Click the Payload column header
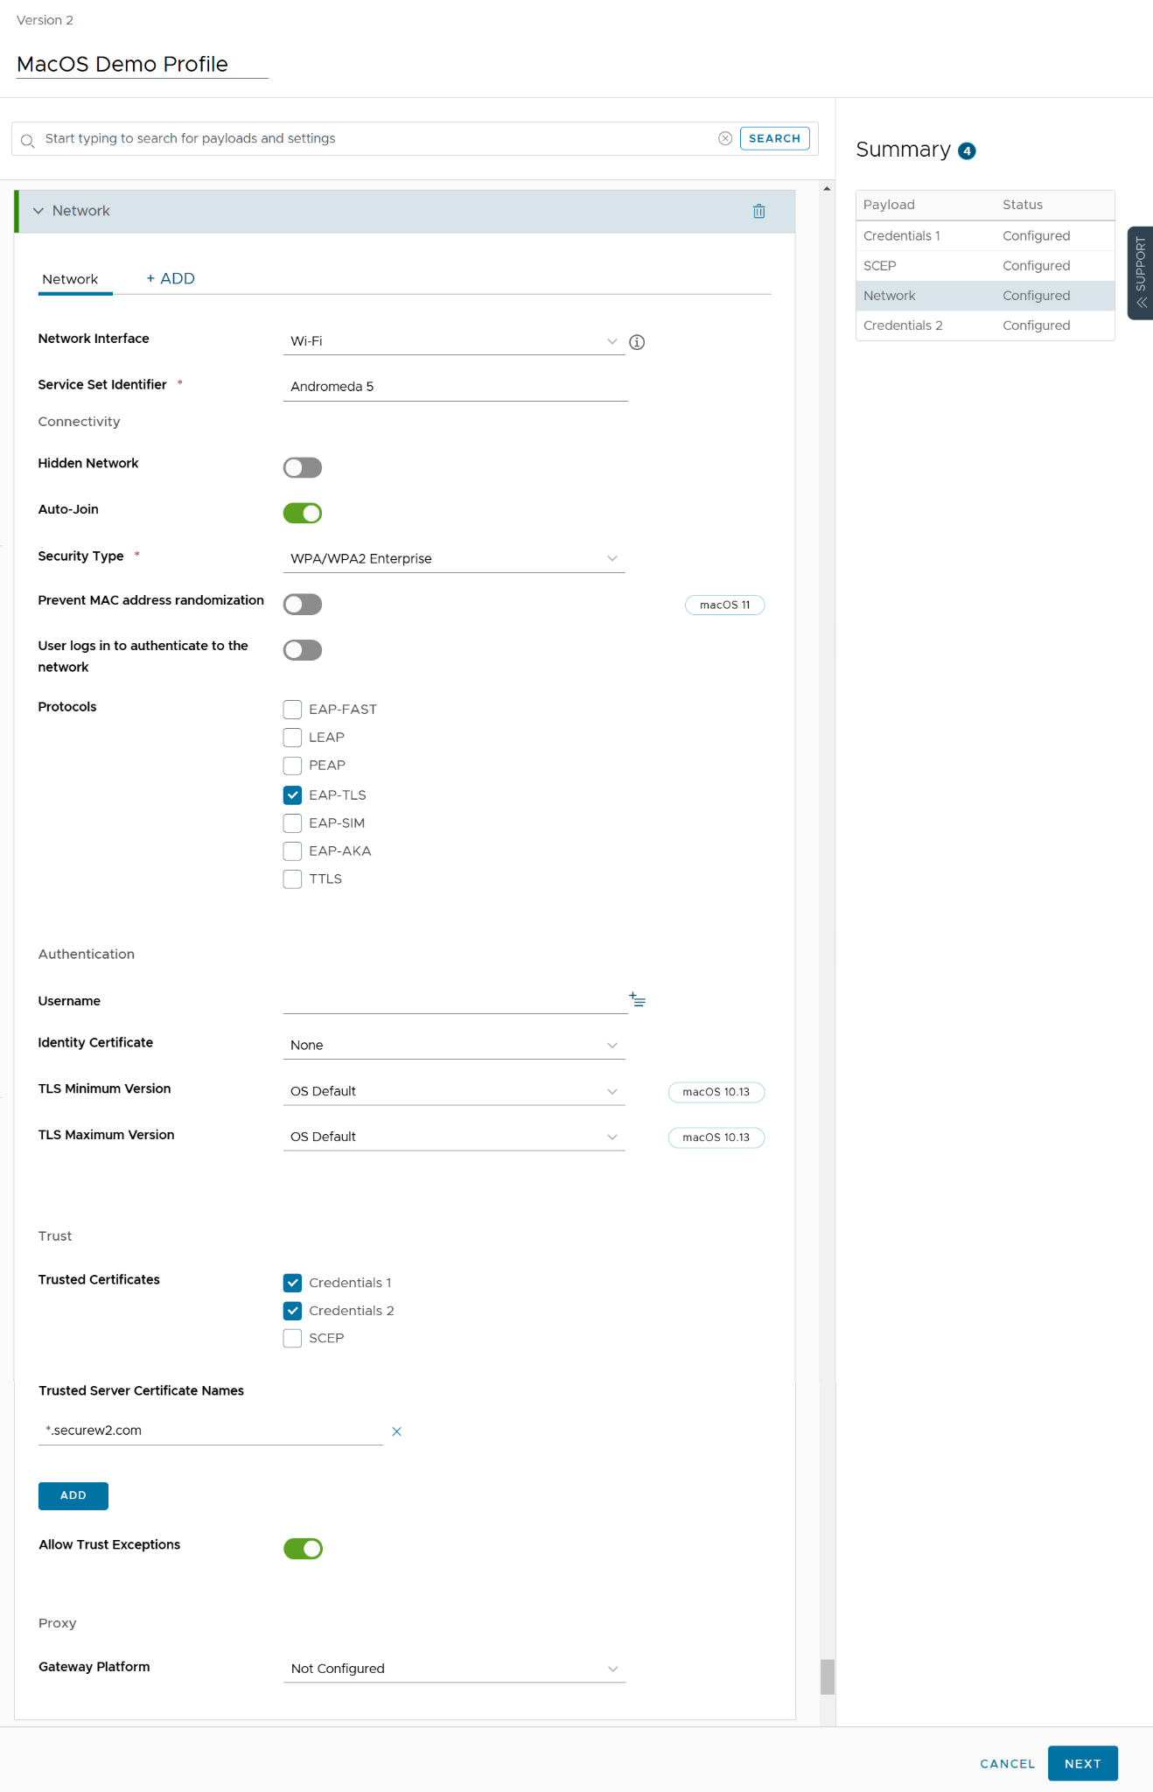1153x1792 pixels. [889, 205]
